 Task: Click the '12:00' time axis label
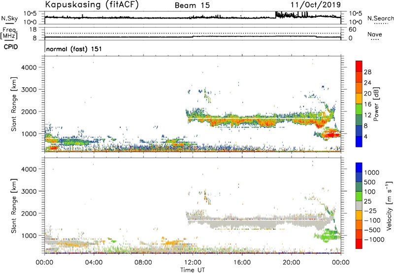point(193,263)
